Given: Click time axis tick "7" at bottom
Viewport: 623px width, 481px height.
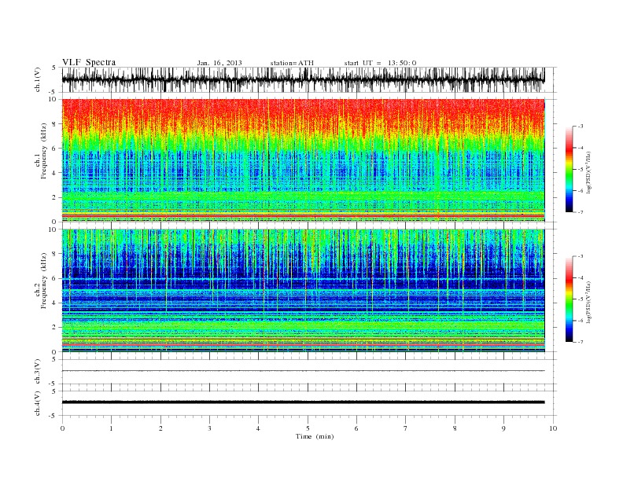Looking at the screenshot, I should click(x=406, y=428).
